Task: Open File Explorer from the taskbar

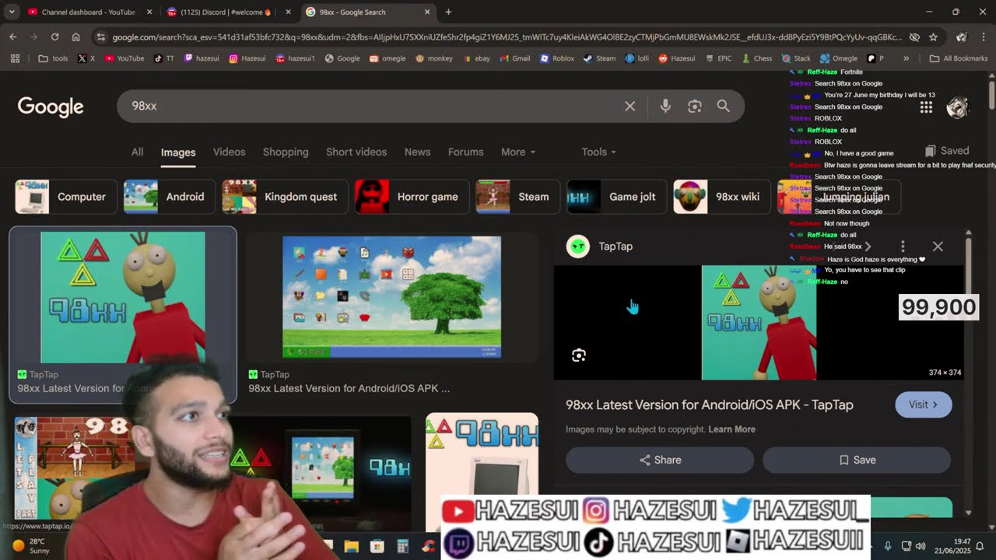Action: pos(351,547)
